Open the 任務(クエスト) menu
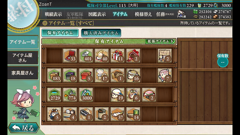The width and height of the screenshot is (240, 135). tap(165, 14)
